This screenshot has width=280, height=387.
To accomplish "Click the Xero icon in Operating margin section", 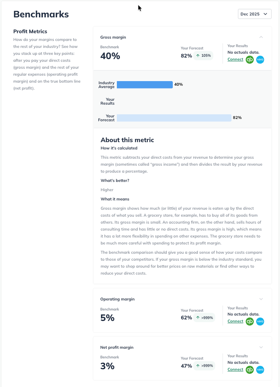I will point(260,321).
